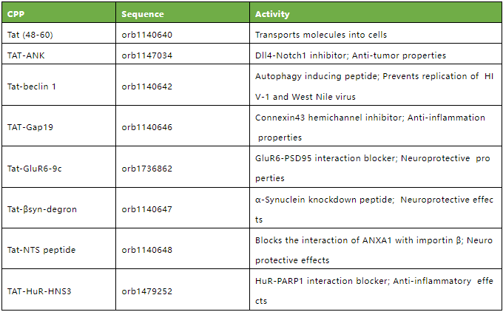Screen dimensions: 503x312
Task: Click the "Transports molecules into cells" activity text
Action: click(x=320, y=35)
